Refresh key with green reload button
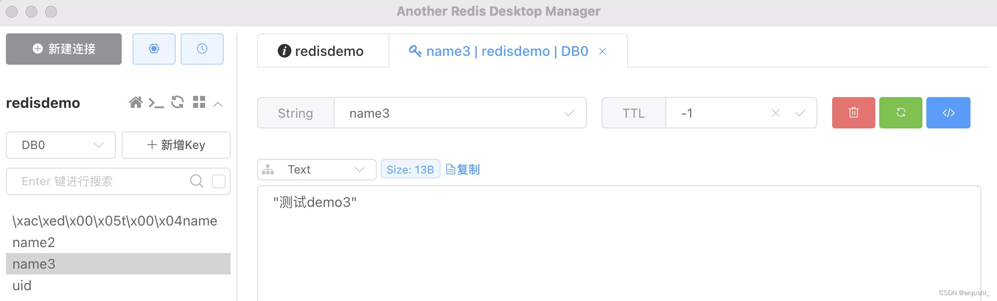The image size is (997, 301). coord(901,113)
